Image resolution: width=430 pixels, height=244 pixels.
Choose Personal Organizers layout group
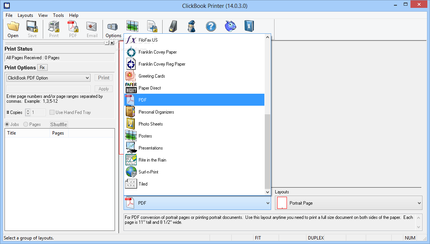pyautogui.click(x=194, y=112)
